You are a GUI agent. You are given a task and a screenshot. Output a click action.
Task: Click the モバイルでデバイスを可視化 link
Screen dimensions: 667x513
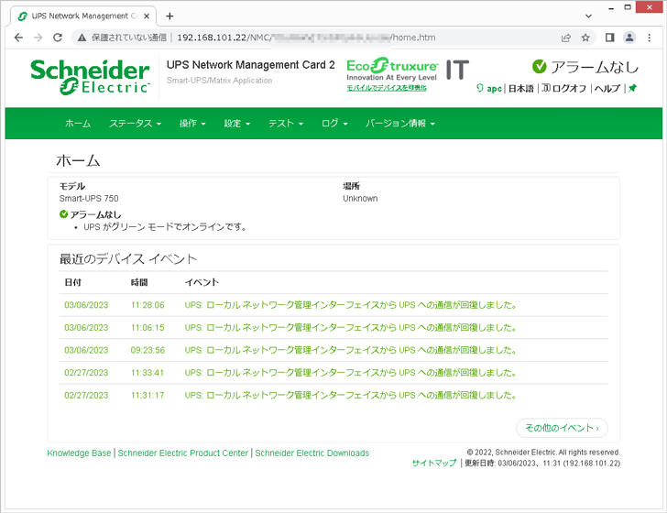pyautogui.click(x=387, y=88)
